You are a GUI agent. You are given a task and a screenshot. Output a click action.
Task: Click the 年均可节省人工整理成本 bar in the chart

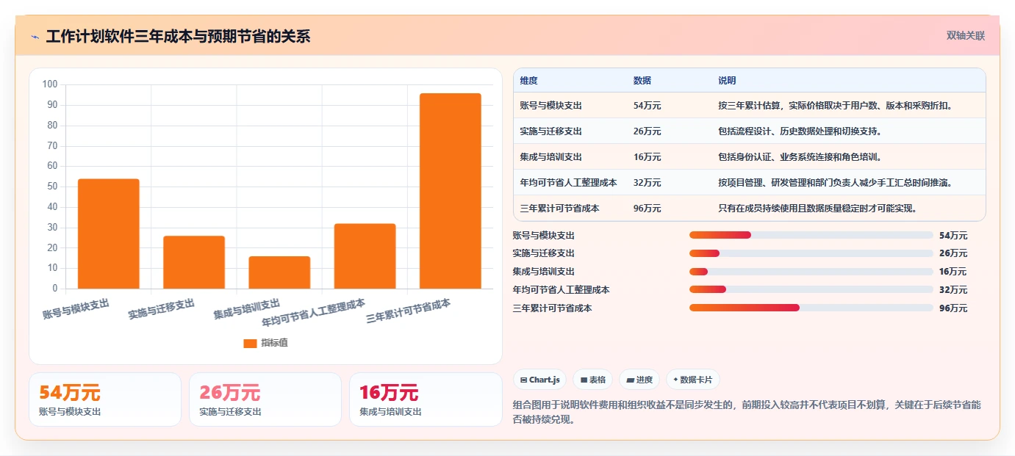coord(365,256)
